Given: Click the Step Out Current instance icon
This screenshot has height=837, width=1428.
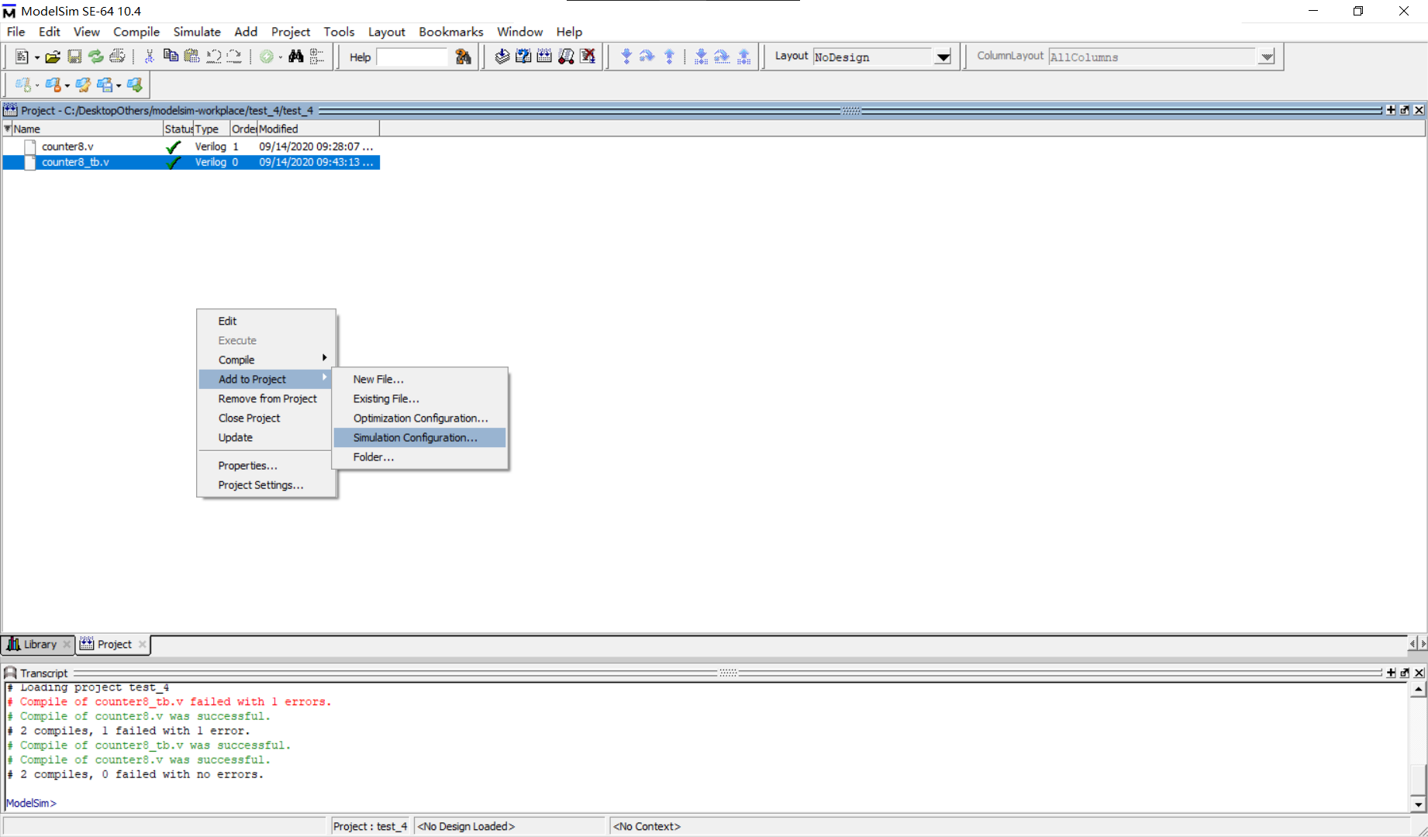Looking at the screenshot, I should [x=743, y=57].
